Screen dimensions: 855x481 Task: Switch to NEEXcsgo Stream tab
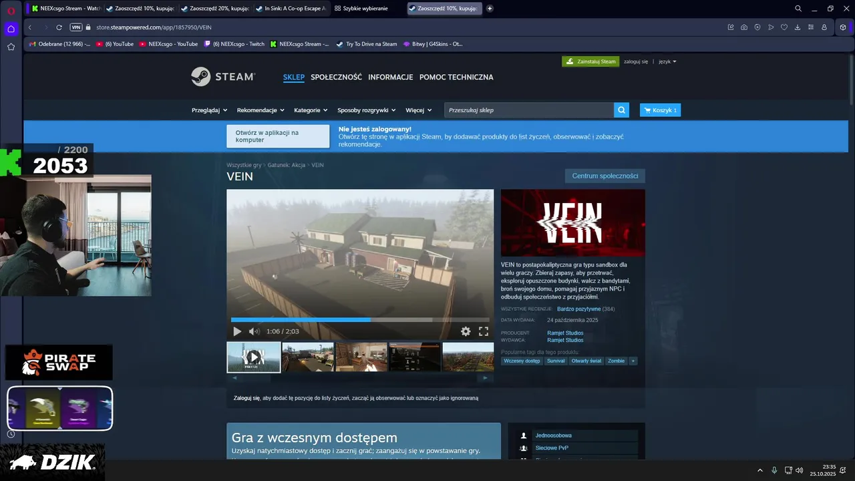click(x=65, y=9)
